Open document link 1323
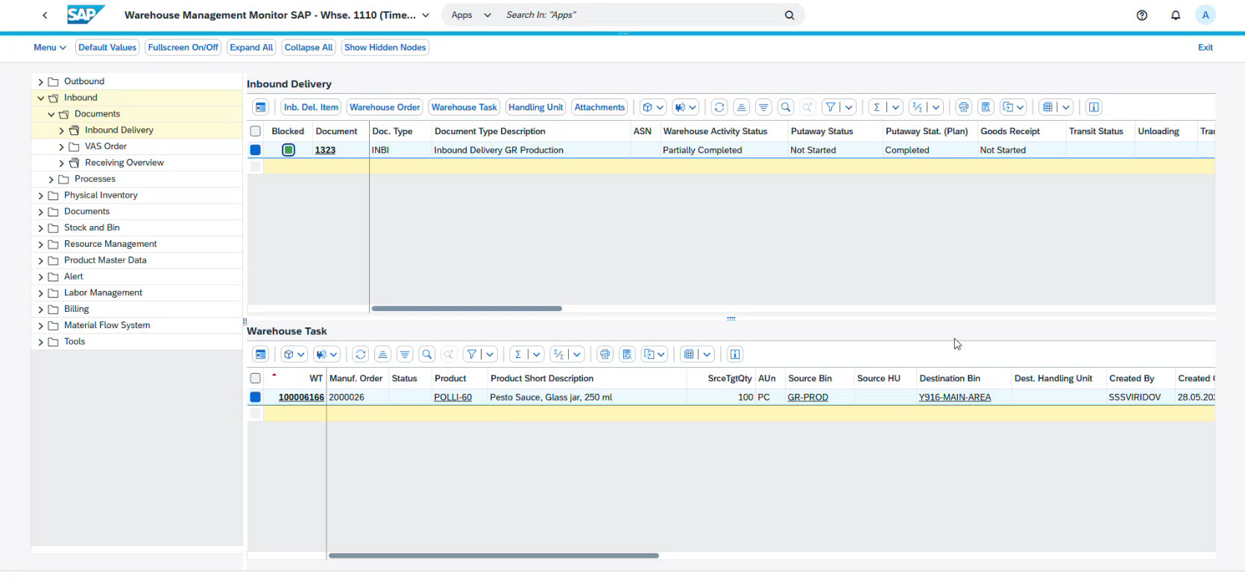The image size is (1245, 584). click(325, 150)
